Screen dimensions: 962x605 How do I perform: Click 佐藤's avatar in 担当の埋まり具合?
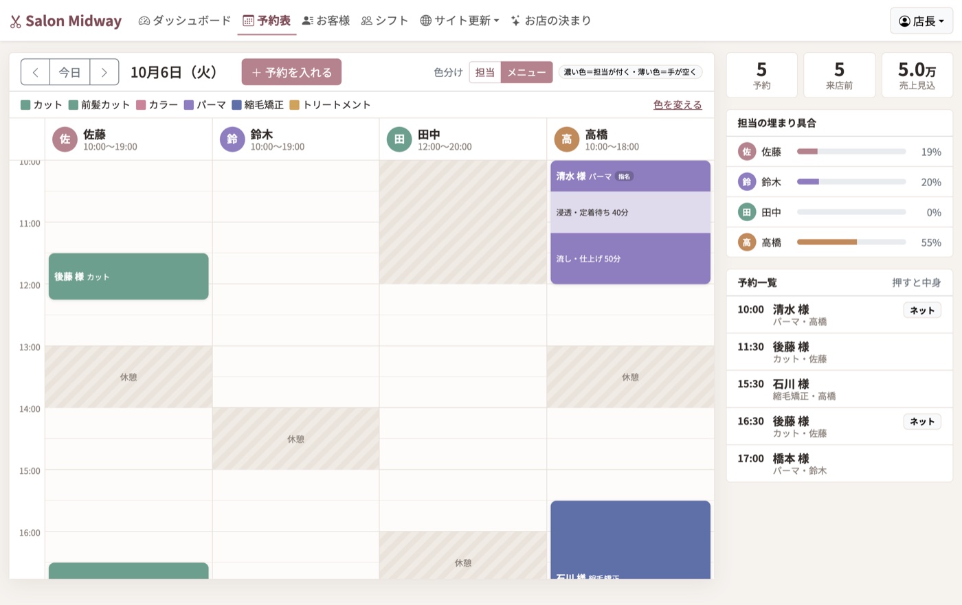(x=747, y=152)
